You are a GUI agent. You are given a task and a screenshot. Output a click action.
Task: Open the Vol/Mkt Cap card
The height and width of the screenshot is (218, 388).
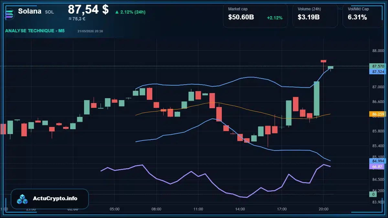(x=362, y=16)
